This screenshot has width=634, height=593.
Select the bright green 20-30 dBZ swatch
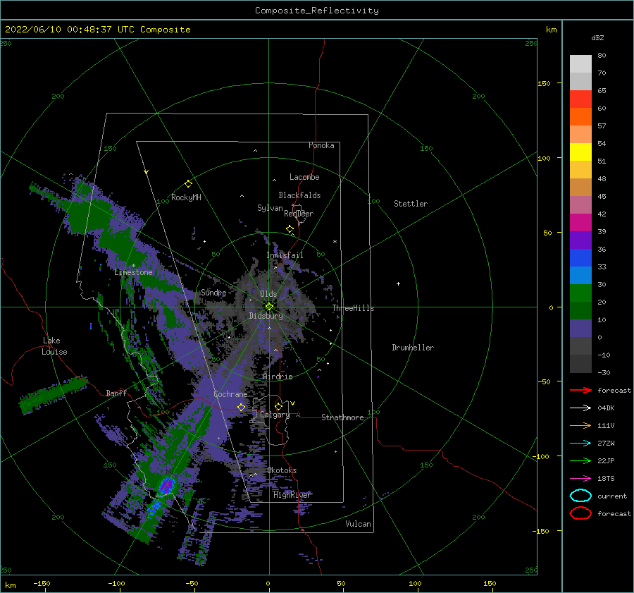click(x=580, y=293)
